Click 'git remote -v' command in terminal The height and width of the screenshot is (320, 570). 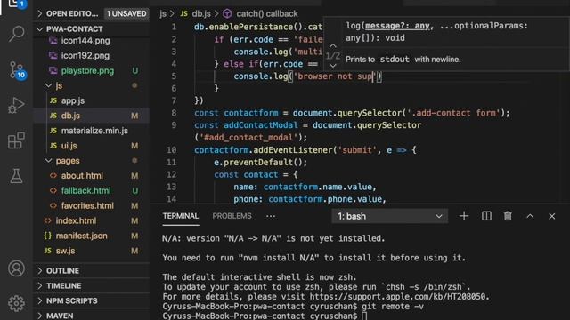coord(393,307)
